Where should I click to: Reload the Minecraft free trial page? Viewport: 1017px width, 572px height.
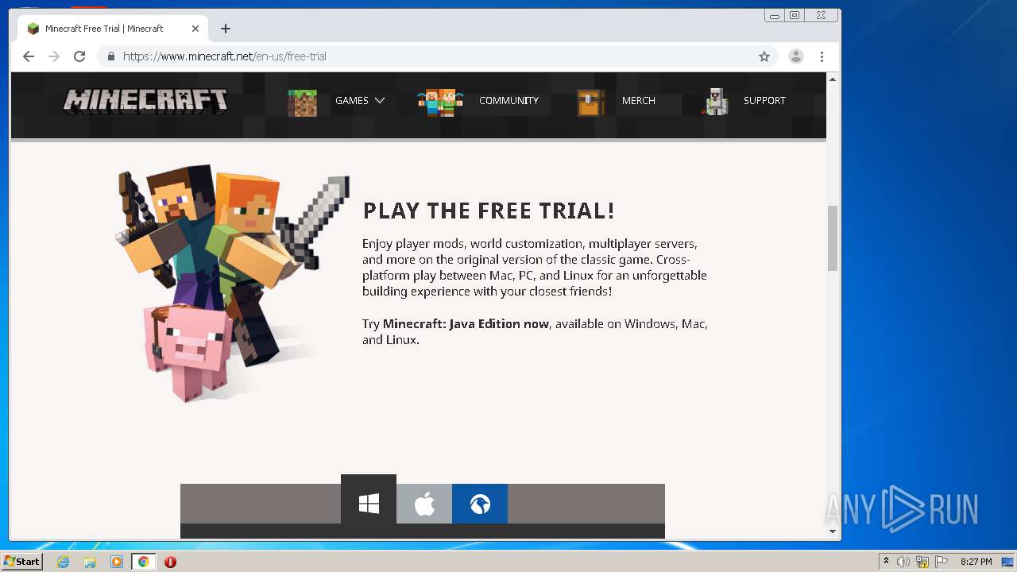(x=79, y=56)
